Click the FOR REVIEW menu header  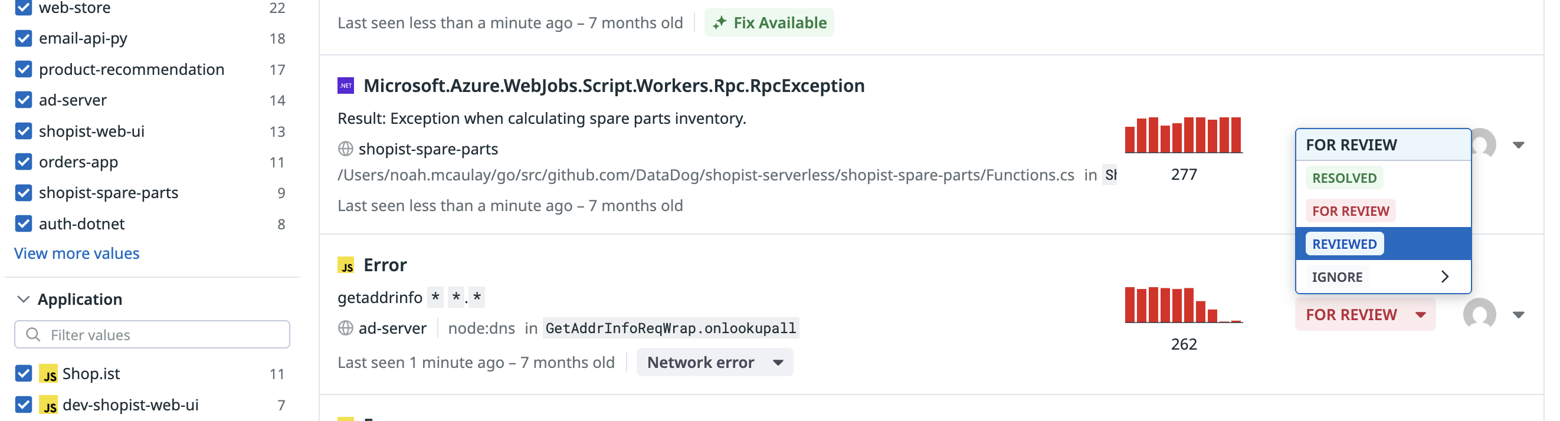[1383, 145]
